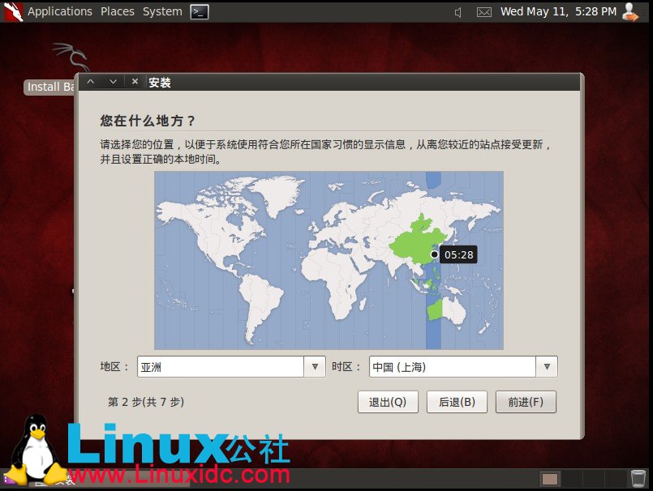Click the 前进(F) button to continue installation
The width and height of the screenshot is (653, 491).
pyautogui.click(x=526, y=401)
